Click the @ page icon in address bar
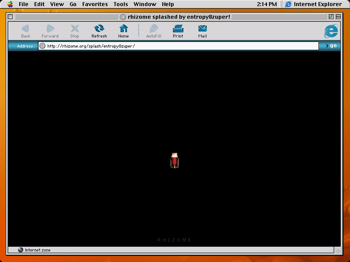The height and width of the screenshot is (262, 350). coord(42,46)
